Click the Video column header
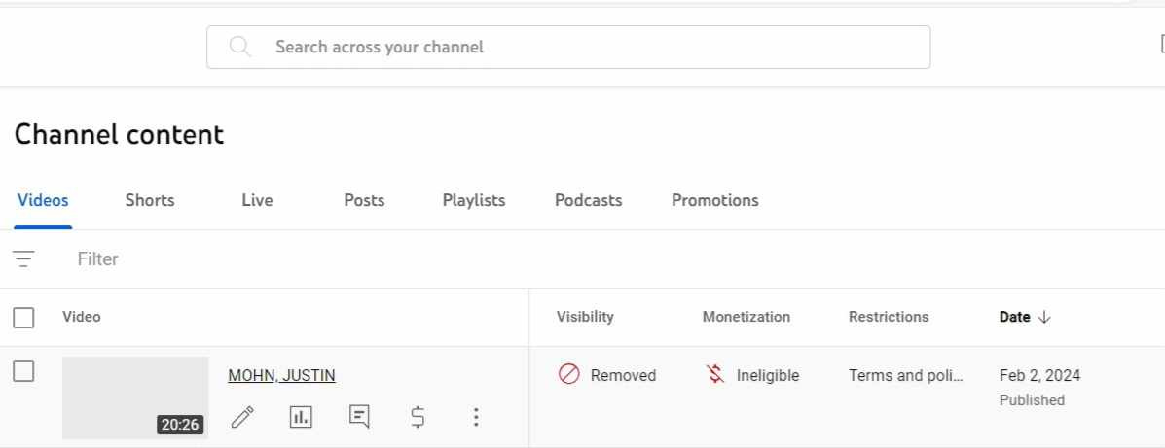 tap(82, 317)
